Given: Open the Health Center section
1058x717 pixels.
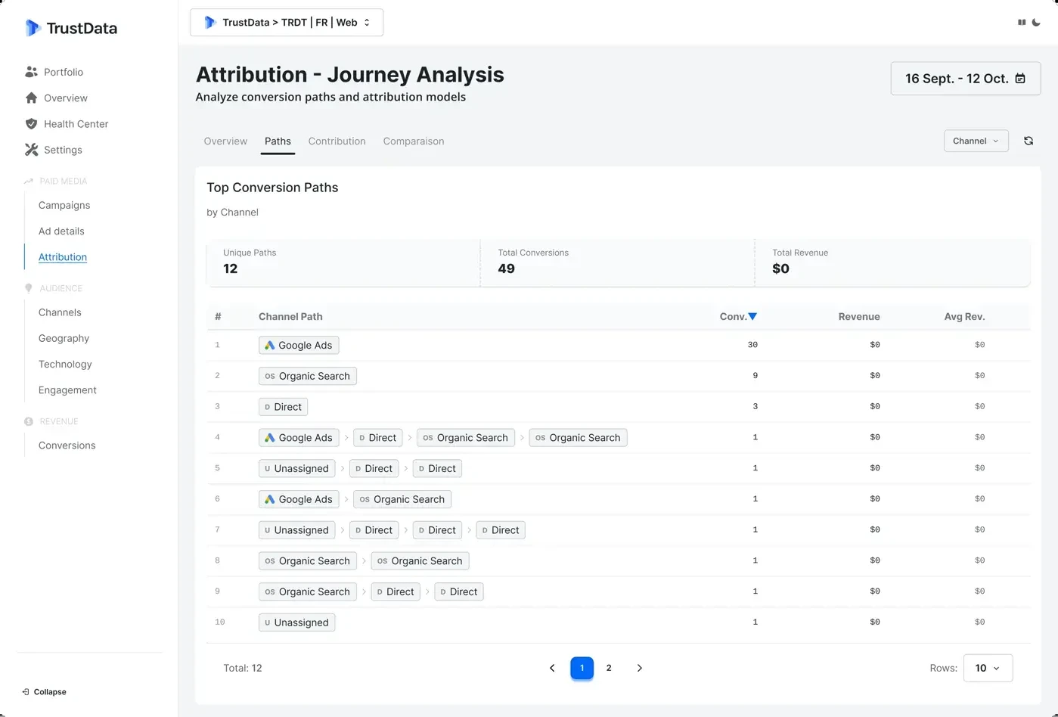Looking at the screenshot, I should coord(73,123).
